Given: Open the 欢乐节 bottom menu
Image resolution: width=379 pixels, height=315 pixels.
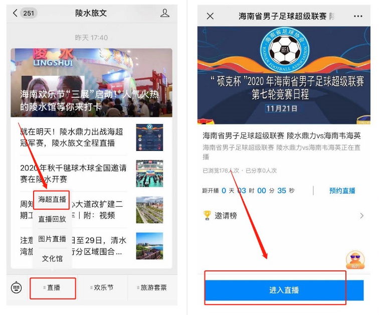Looking at the screenshot, I should 102,287.
